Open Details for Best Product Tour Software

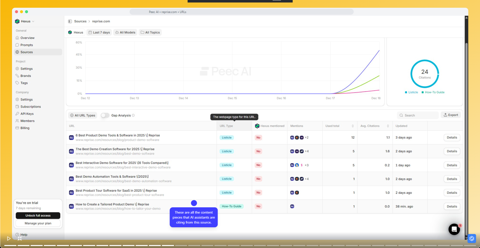[452, 193]
